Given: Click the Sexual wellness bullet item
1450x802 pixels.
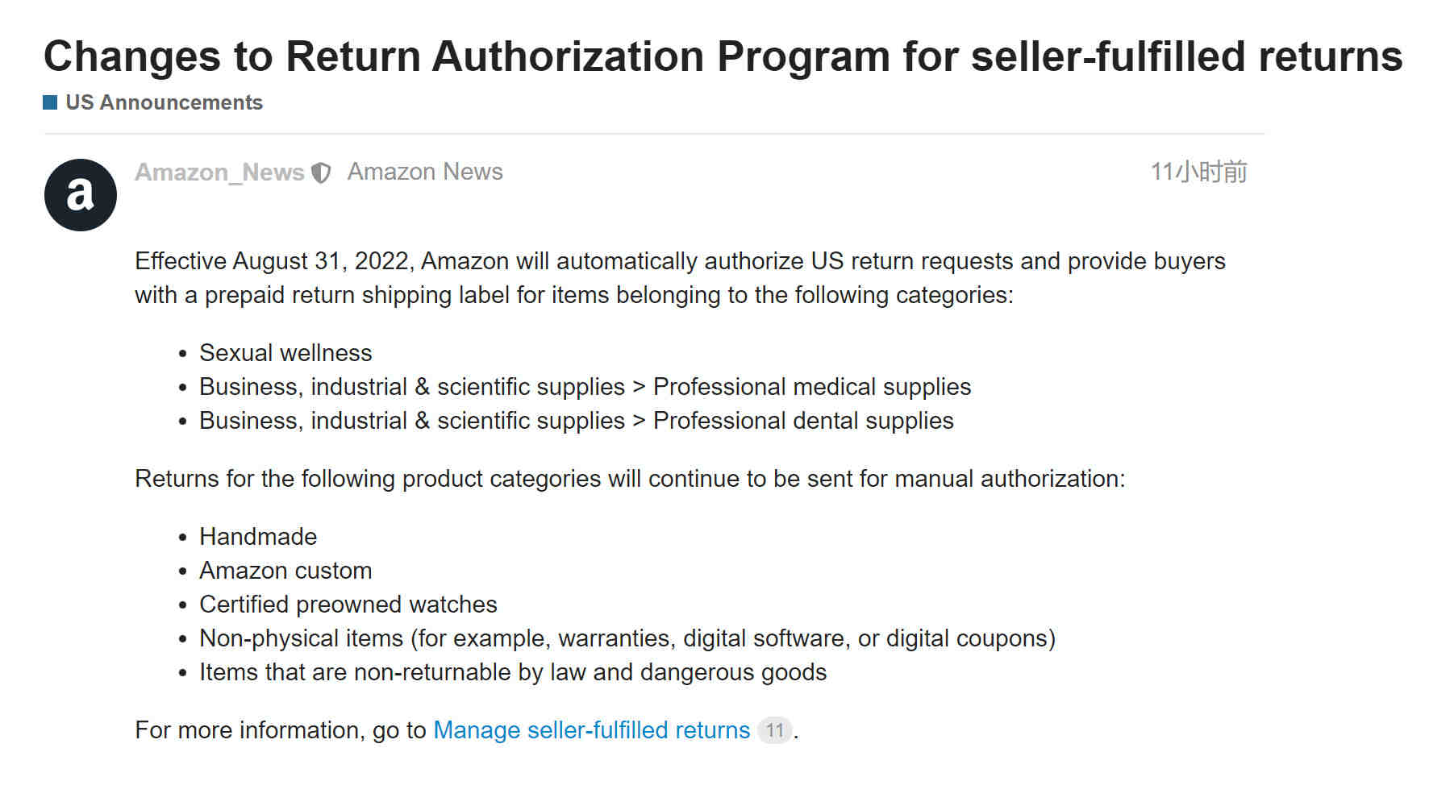Looking at the screenshot, I should (x=285, y=353).
